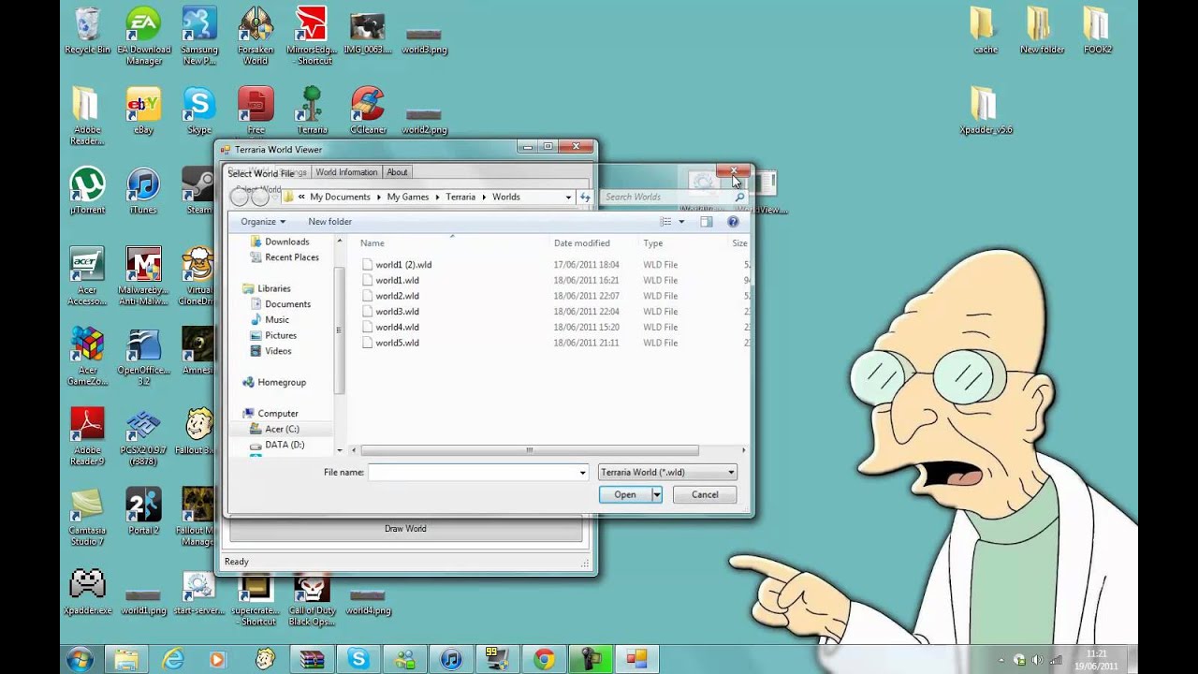Refresh the Worlds folder address bar
Screen dimensions: 1198x674
click(x=585, y=197)
